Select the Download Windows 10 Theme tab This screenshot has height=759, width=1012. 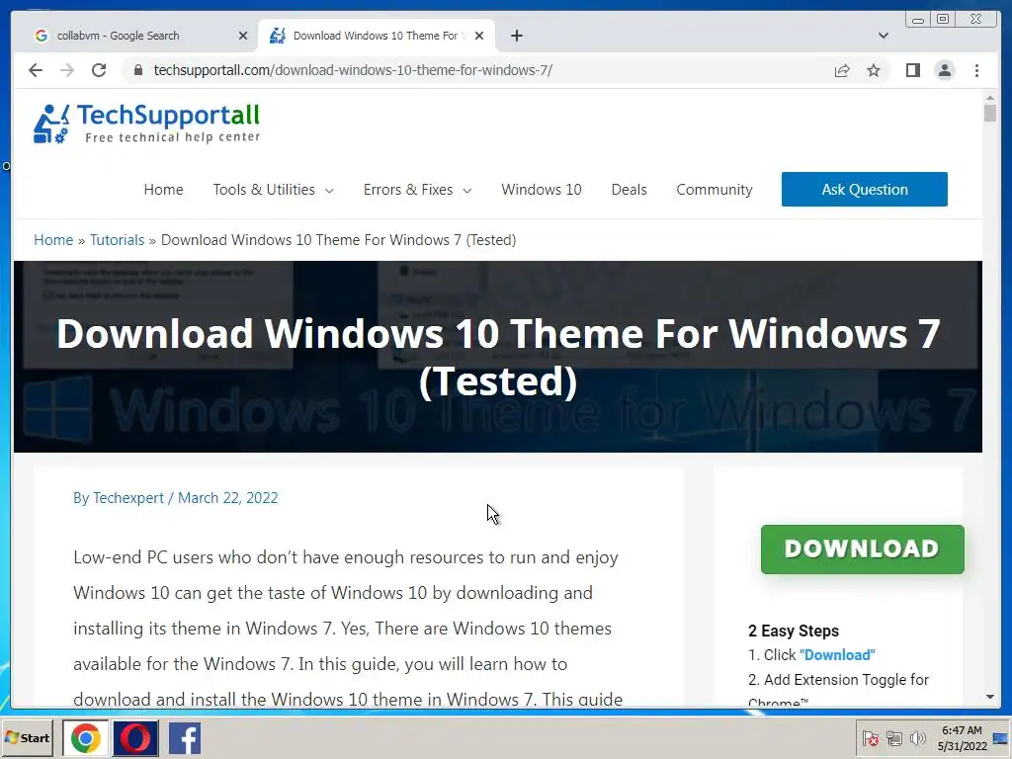coord(376,36)
